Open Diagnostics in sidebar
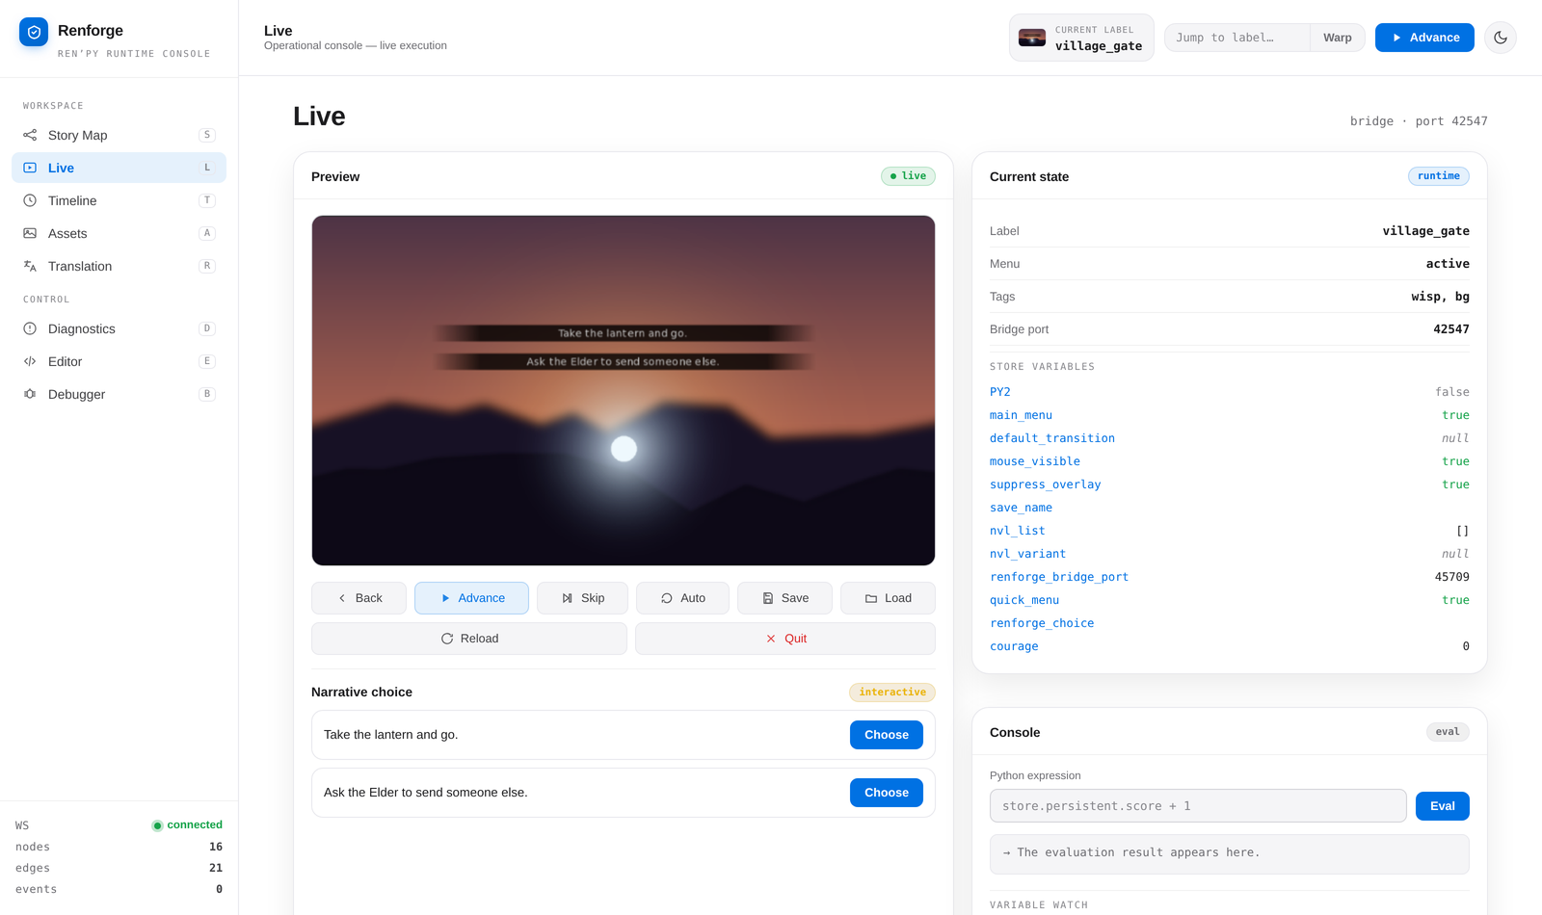1542x915 pixels. click(x=119, y=328)
